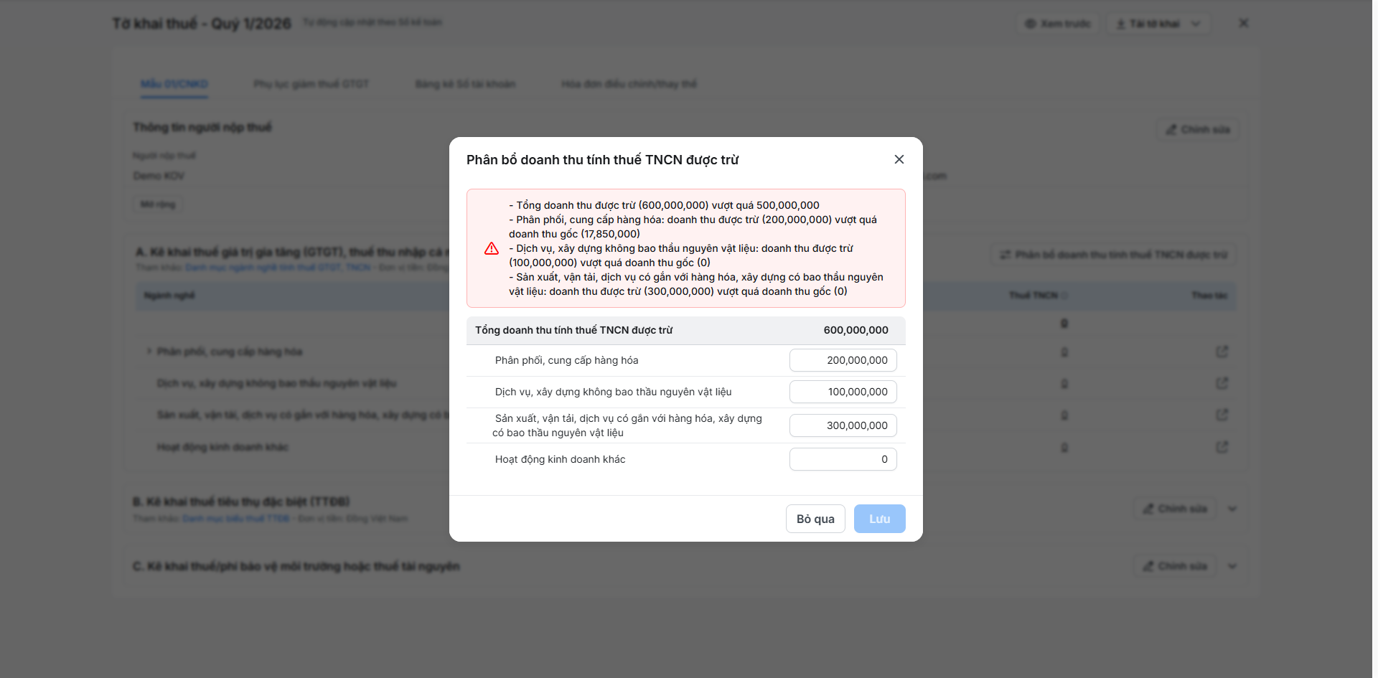Screen dimensions: 1378x678
Task: Click the Bỏ qua button
Action: [815, 519]
